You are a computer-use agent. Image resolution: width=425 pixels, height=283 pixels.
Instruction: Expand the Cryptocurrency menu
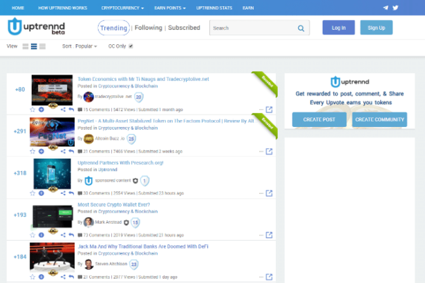[x=122, y=8]
